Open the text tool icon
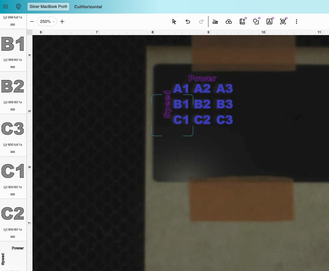 tap(269, 21)
